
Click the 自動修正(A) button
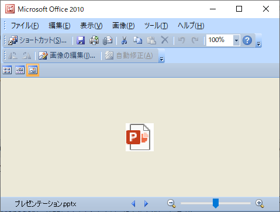tap(129, 55)
